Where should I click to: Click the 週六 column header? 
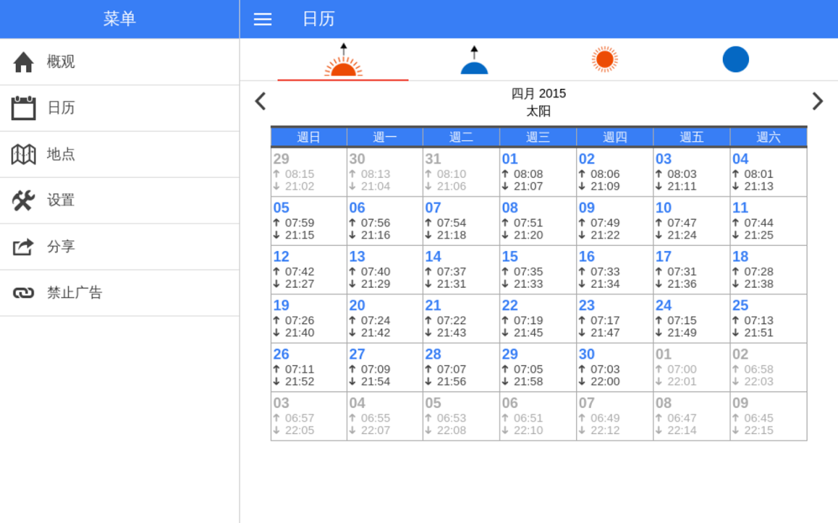[768, 137]
